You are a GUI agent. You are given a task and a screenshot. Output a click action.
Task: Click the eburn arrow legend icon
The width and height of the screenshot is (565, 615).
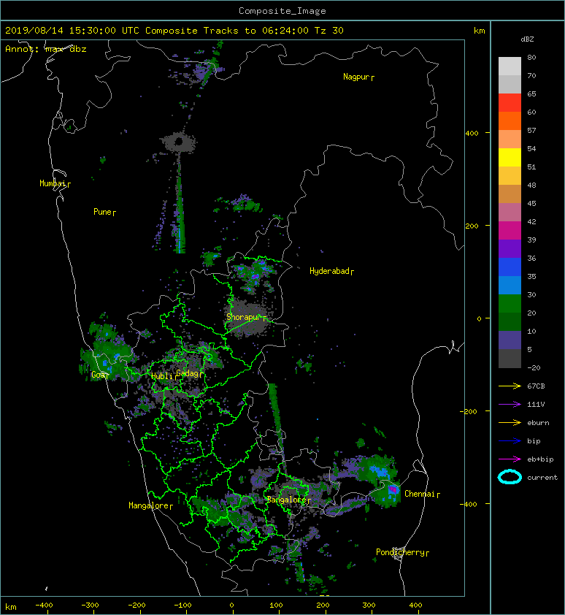pyautogui.click(x=510, y=423)
